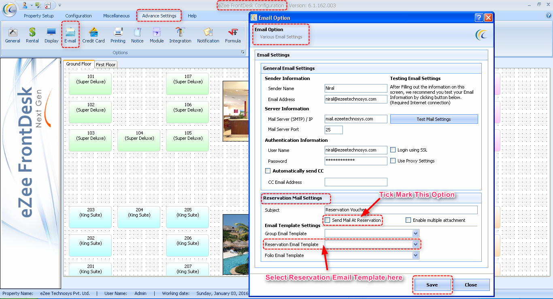Image resolution: width=553 pixels, height=299 pixels.
Task: Click the reservation Subject field
Action: click(401, 210)
